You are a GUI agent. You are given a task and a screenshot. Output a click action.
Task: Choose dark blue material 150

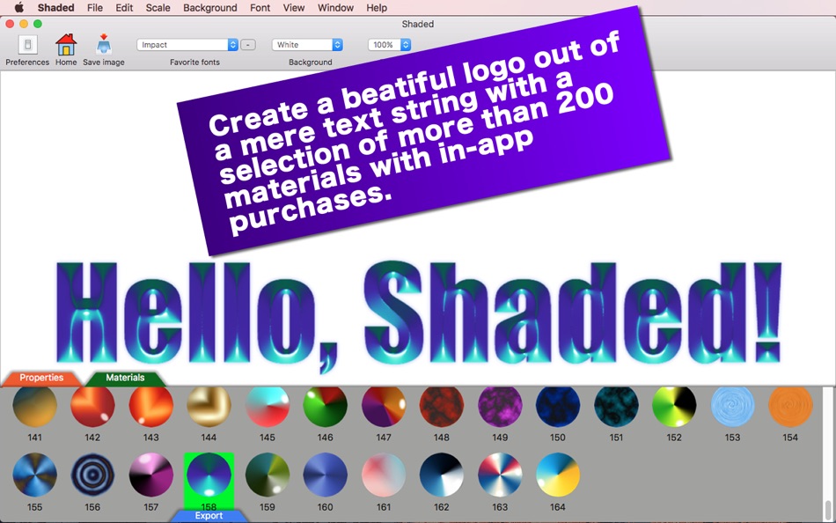point(558,405)
